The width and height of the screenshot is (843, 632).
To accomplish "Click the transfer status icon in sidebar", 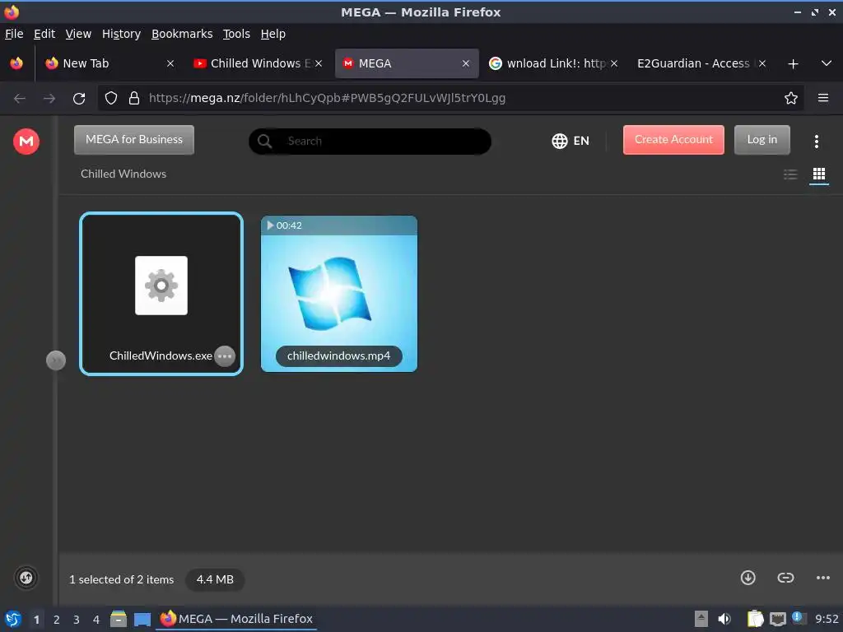I will [x=26, y=579].
